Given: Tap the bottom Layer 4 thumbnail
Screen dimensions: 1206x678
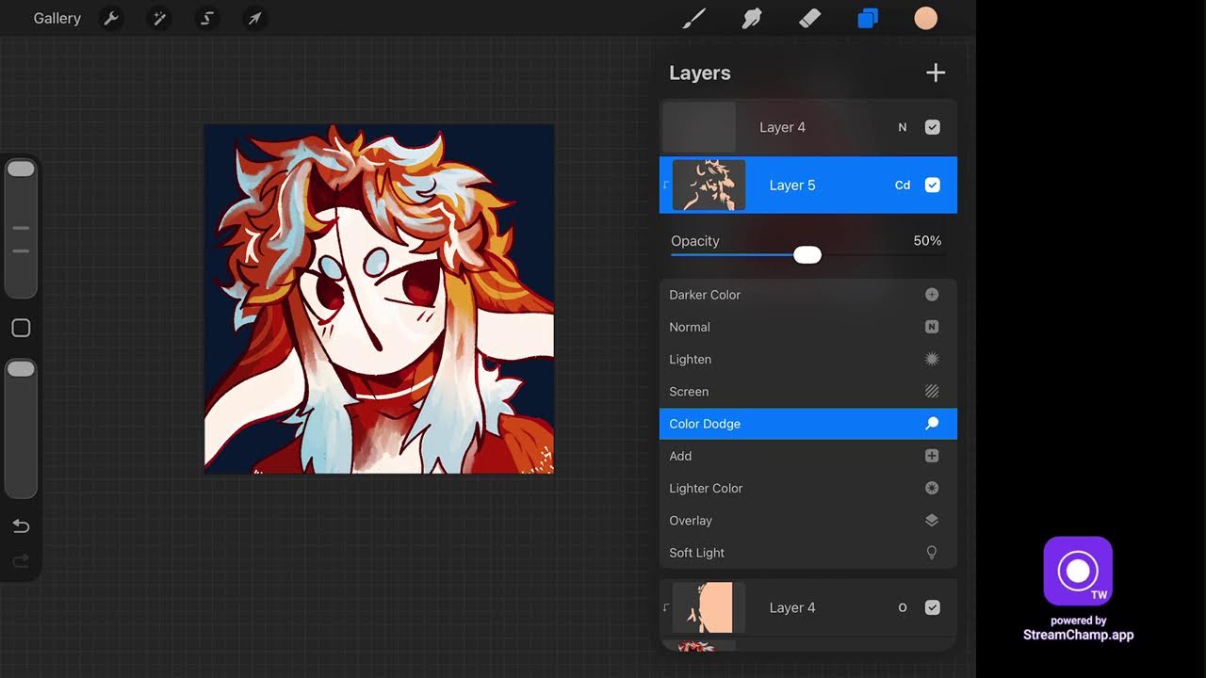Looking at the screenshot, I should pyautogui.click(x=709, y=608).
